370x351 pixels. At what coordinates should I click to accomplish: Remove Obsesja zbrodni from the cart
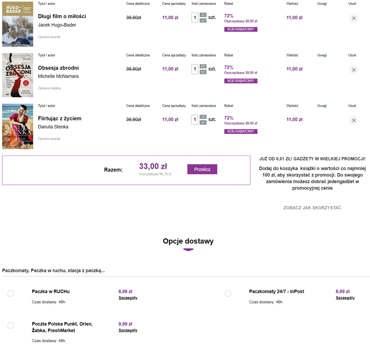(353, 70)
